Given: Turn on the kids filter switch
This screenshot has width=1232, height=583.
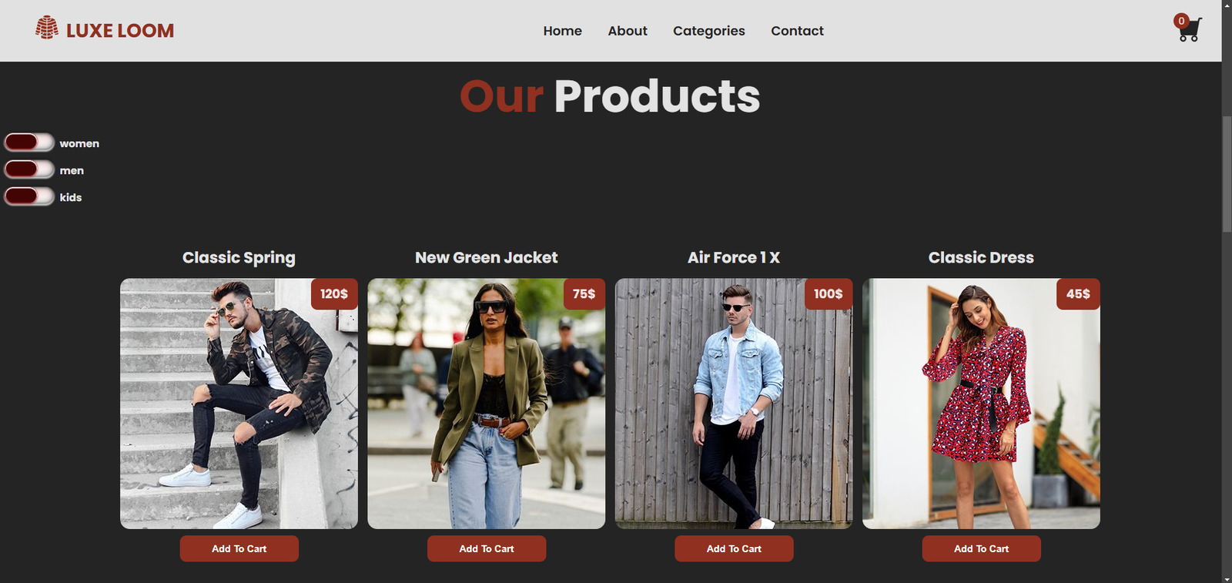Looking at the screenshot, I should pos(29,196).
